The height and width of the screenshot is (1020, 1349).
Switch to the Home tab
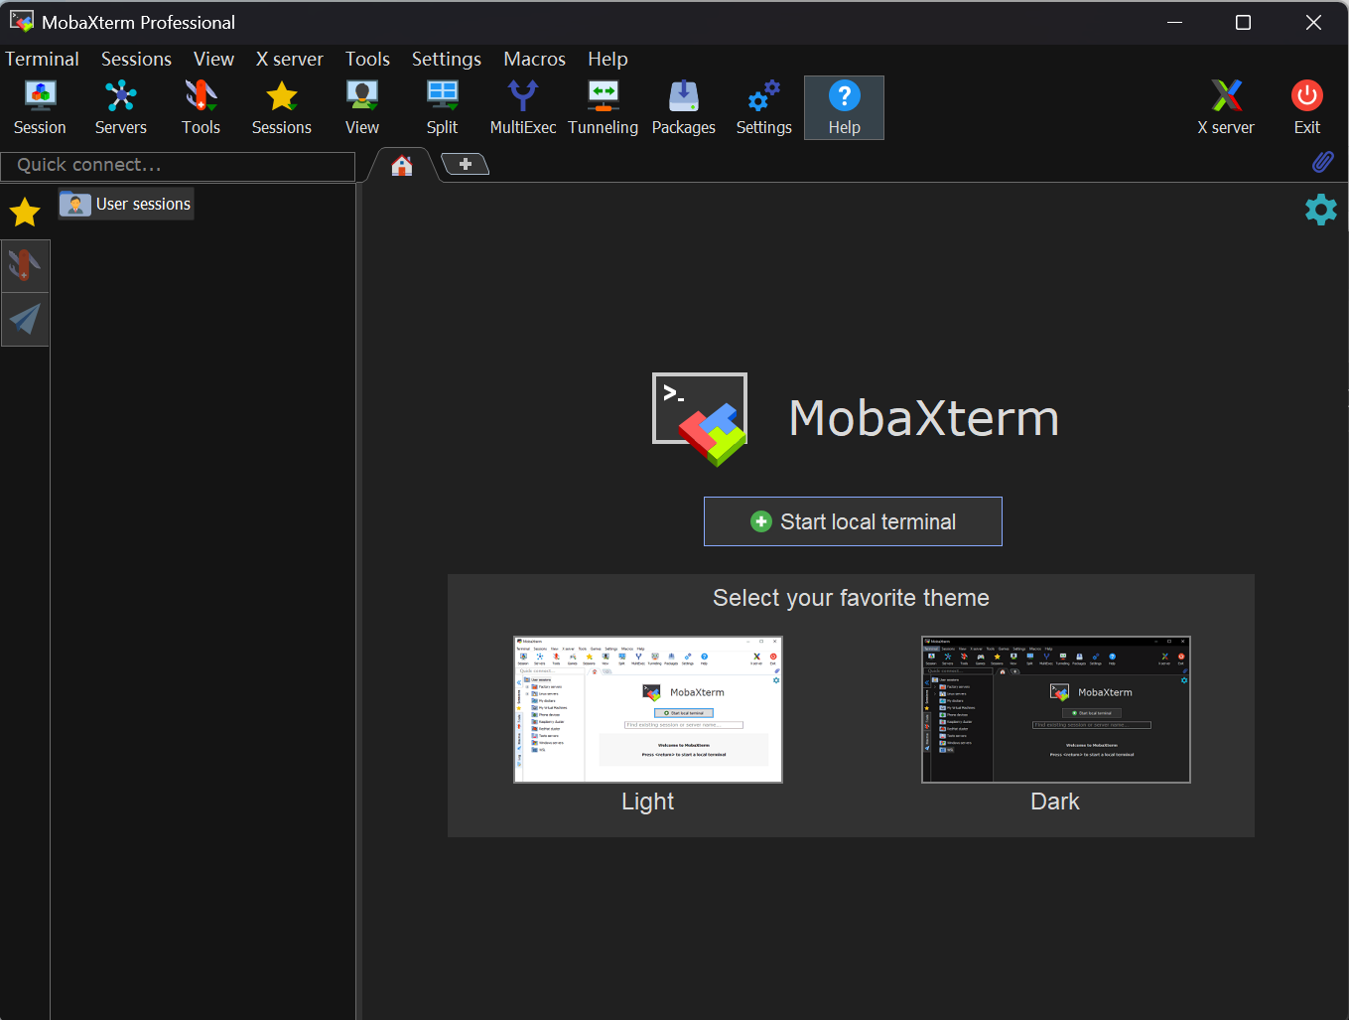tap(401, 165)
